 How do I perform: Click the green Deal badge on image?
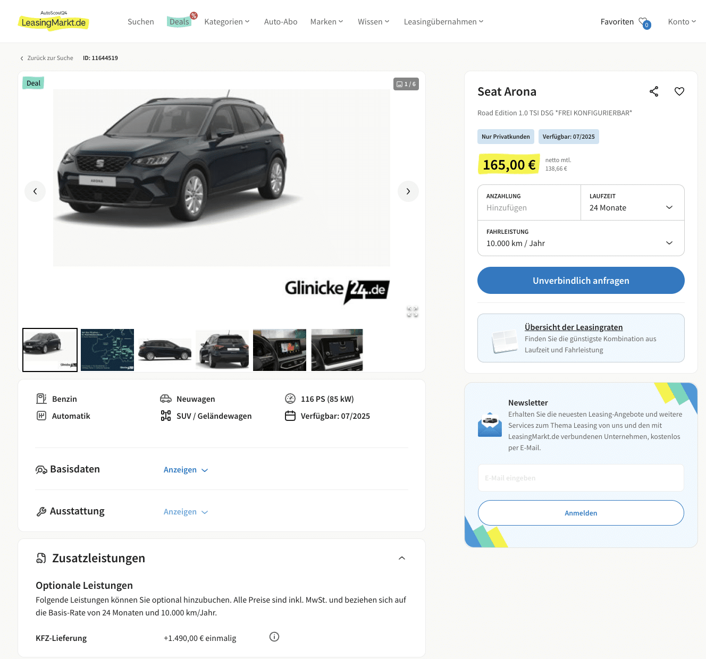pyautogui.click(x=33, y=83)
